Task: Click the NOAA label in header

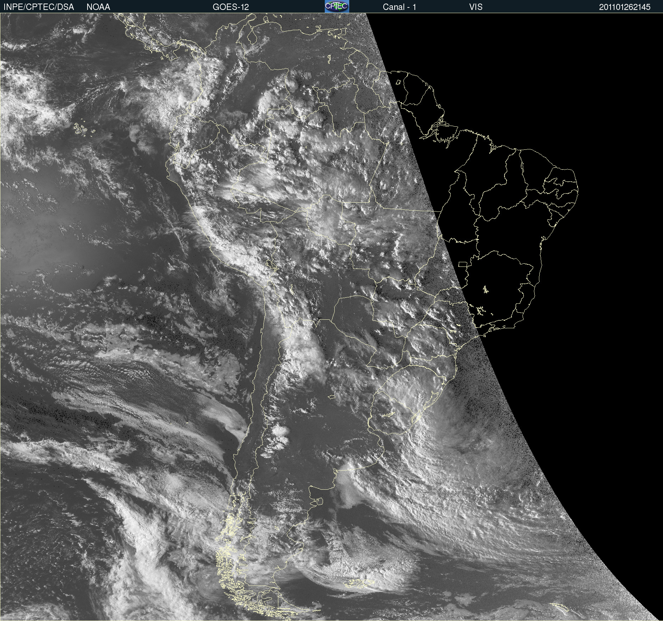Action: [98, 7]
